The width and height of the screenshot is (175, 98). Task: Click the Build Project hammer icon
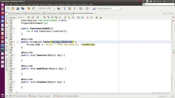[x=65, y=8]
